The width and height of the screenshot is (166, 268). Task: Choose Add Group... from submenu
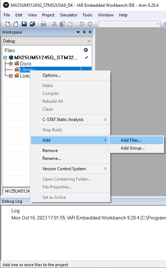(136, 148)
